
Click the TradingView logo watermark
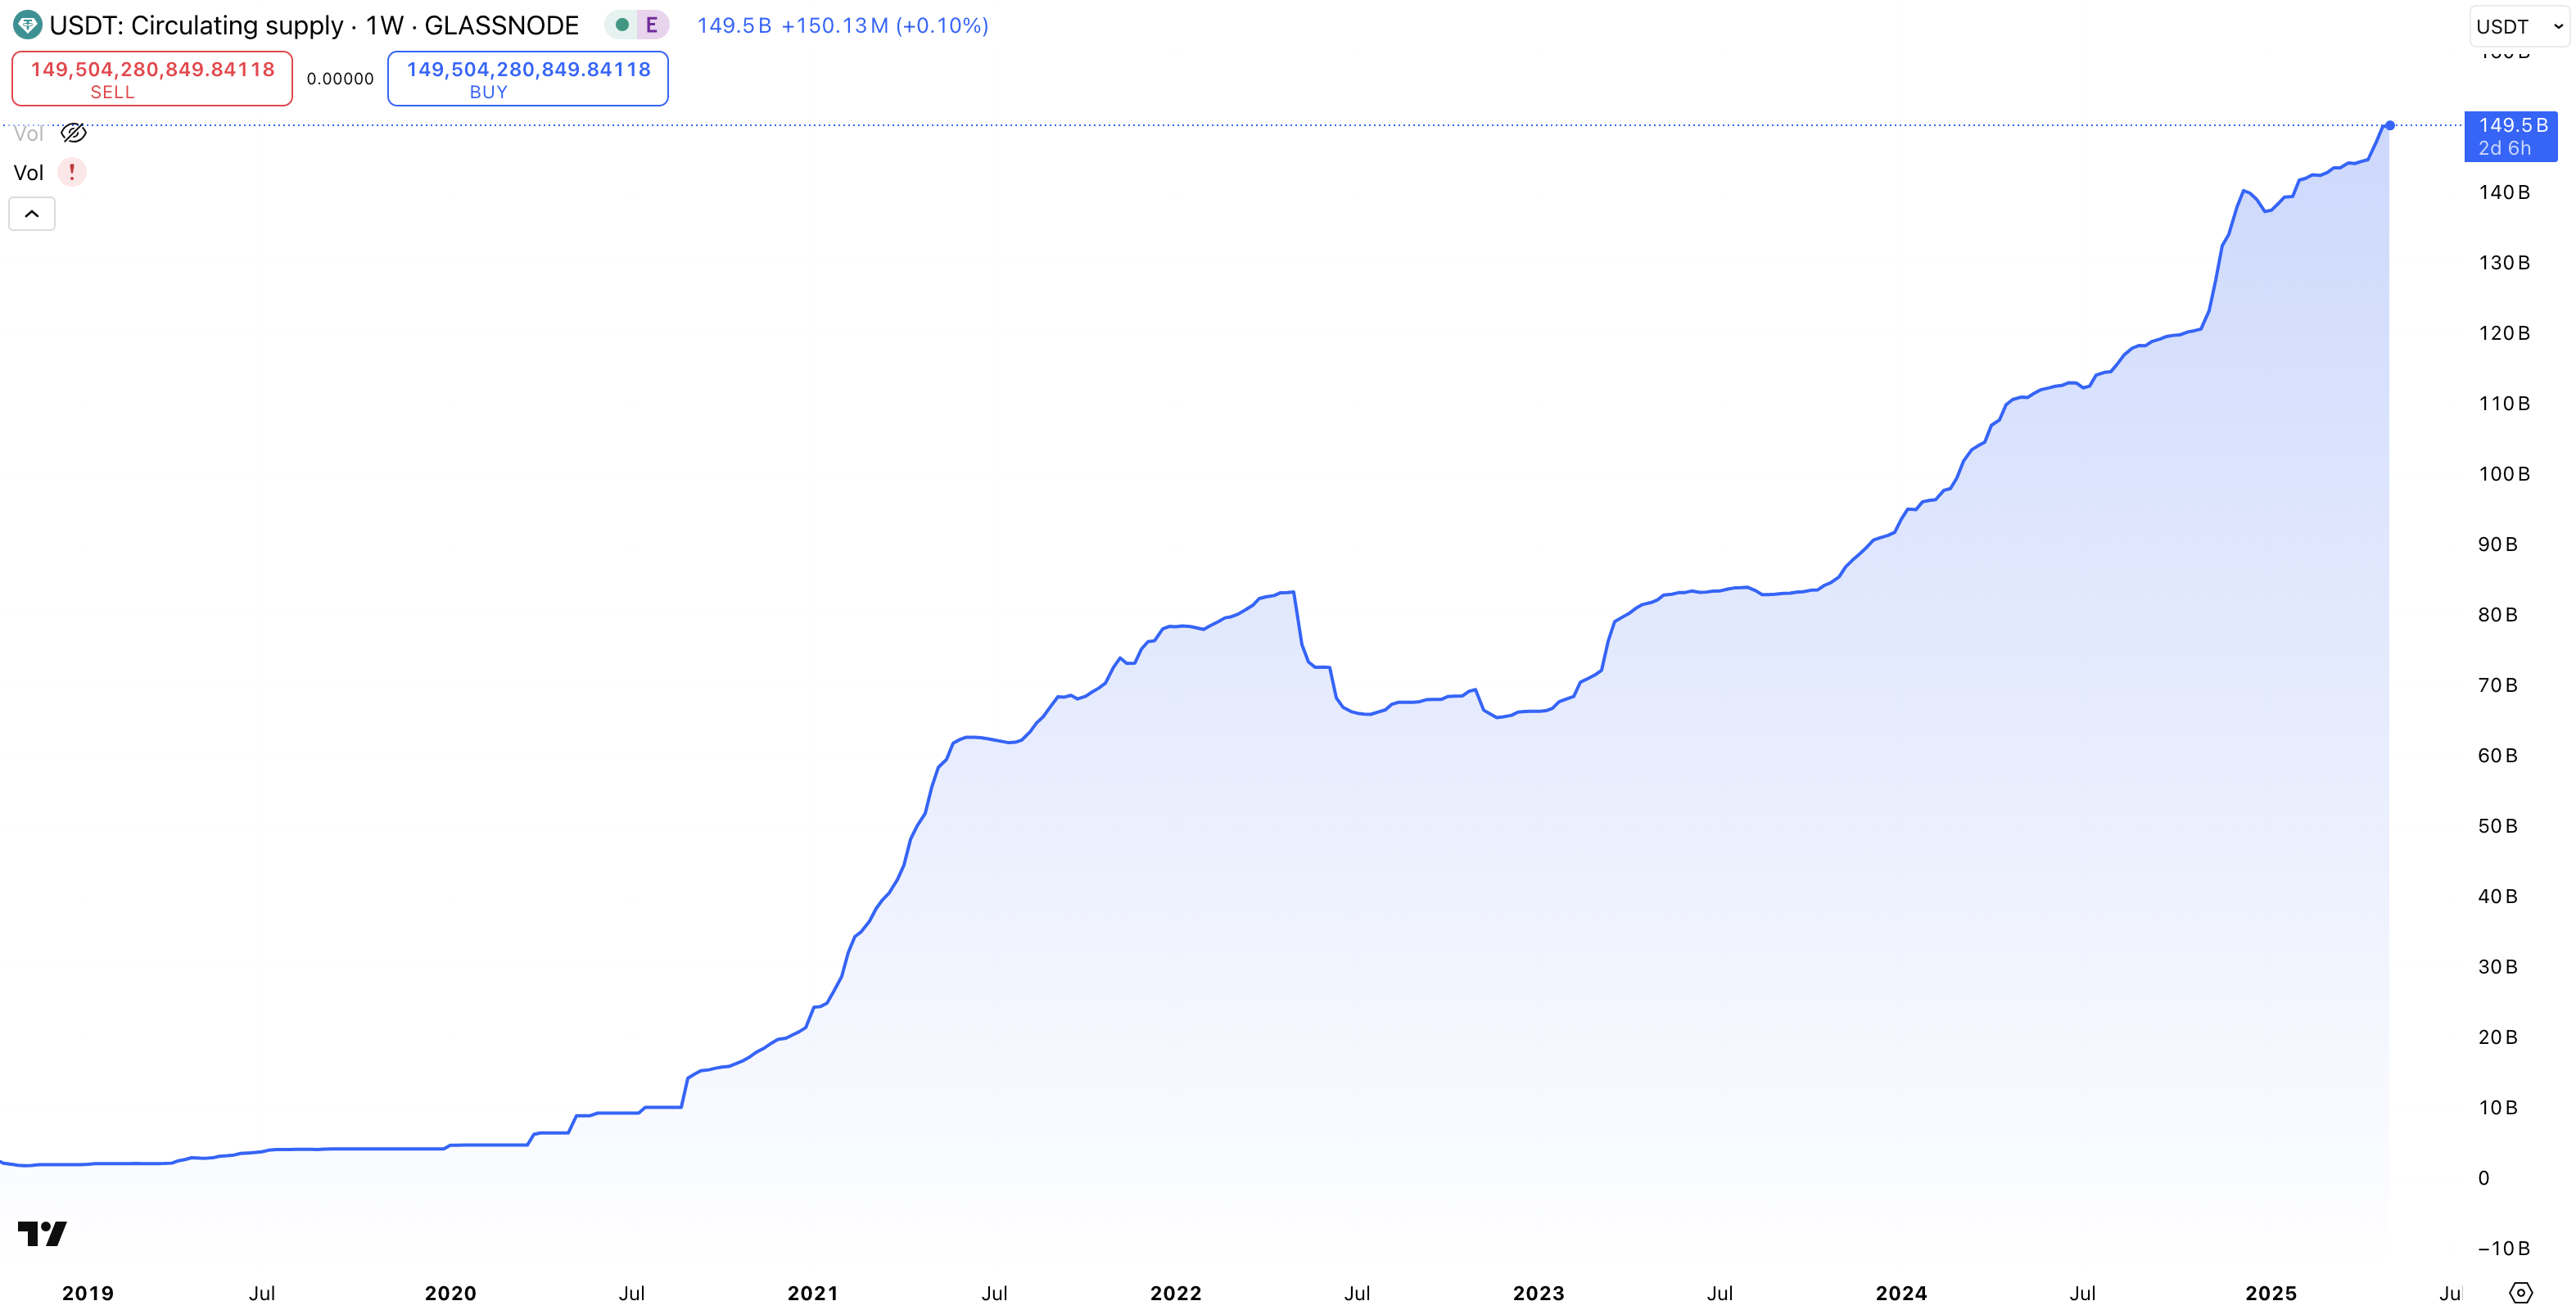(42, 1233)
